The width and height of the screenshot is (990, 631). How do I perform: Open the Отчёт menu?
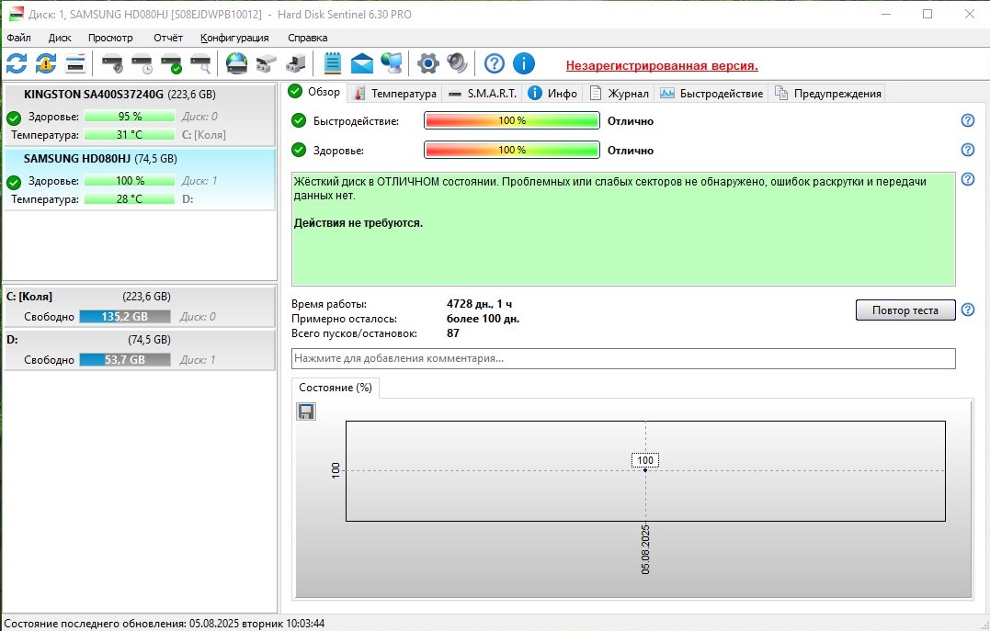167,38
